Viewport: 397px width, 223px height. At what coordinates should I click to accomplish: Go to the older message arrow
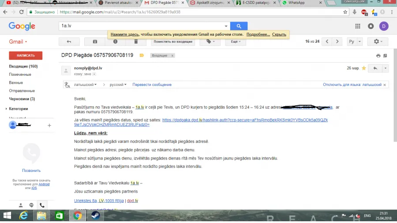(x=337, y=41)
